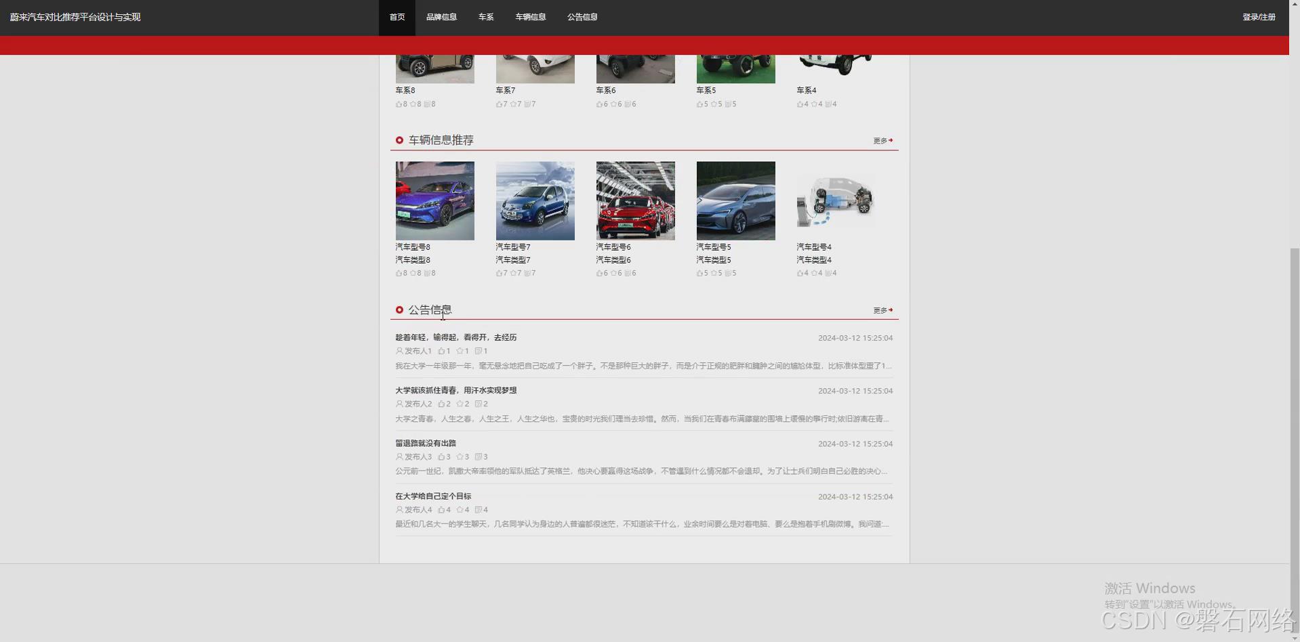This screenshot has height=642, width=1300.
Task: Click star favorite icon under 车系4
Action: pos(814,104)
